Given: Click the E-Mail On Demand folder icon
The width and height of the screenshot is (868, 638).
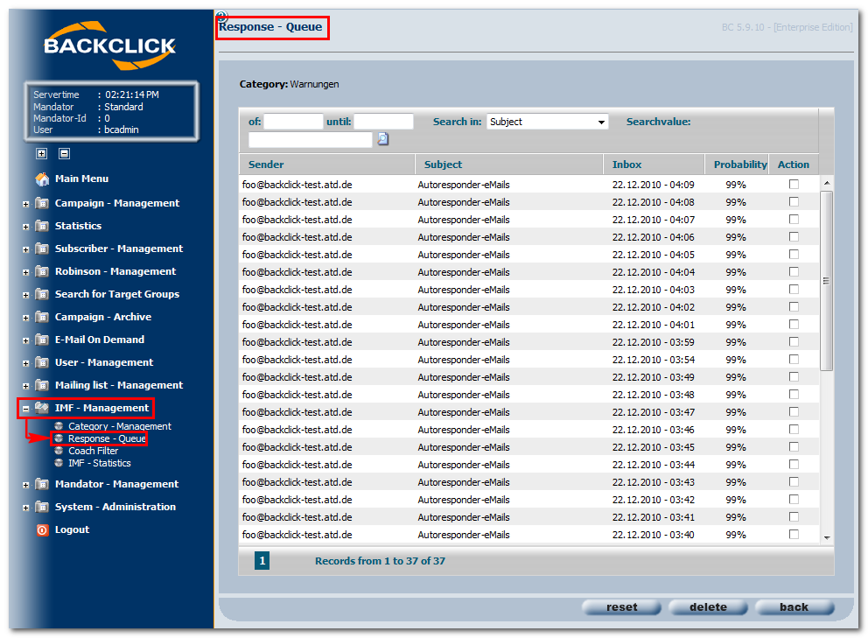Looking at the screenshot, I should click(x=41, y=340).
